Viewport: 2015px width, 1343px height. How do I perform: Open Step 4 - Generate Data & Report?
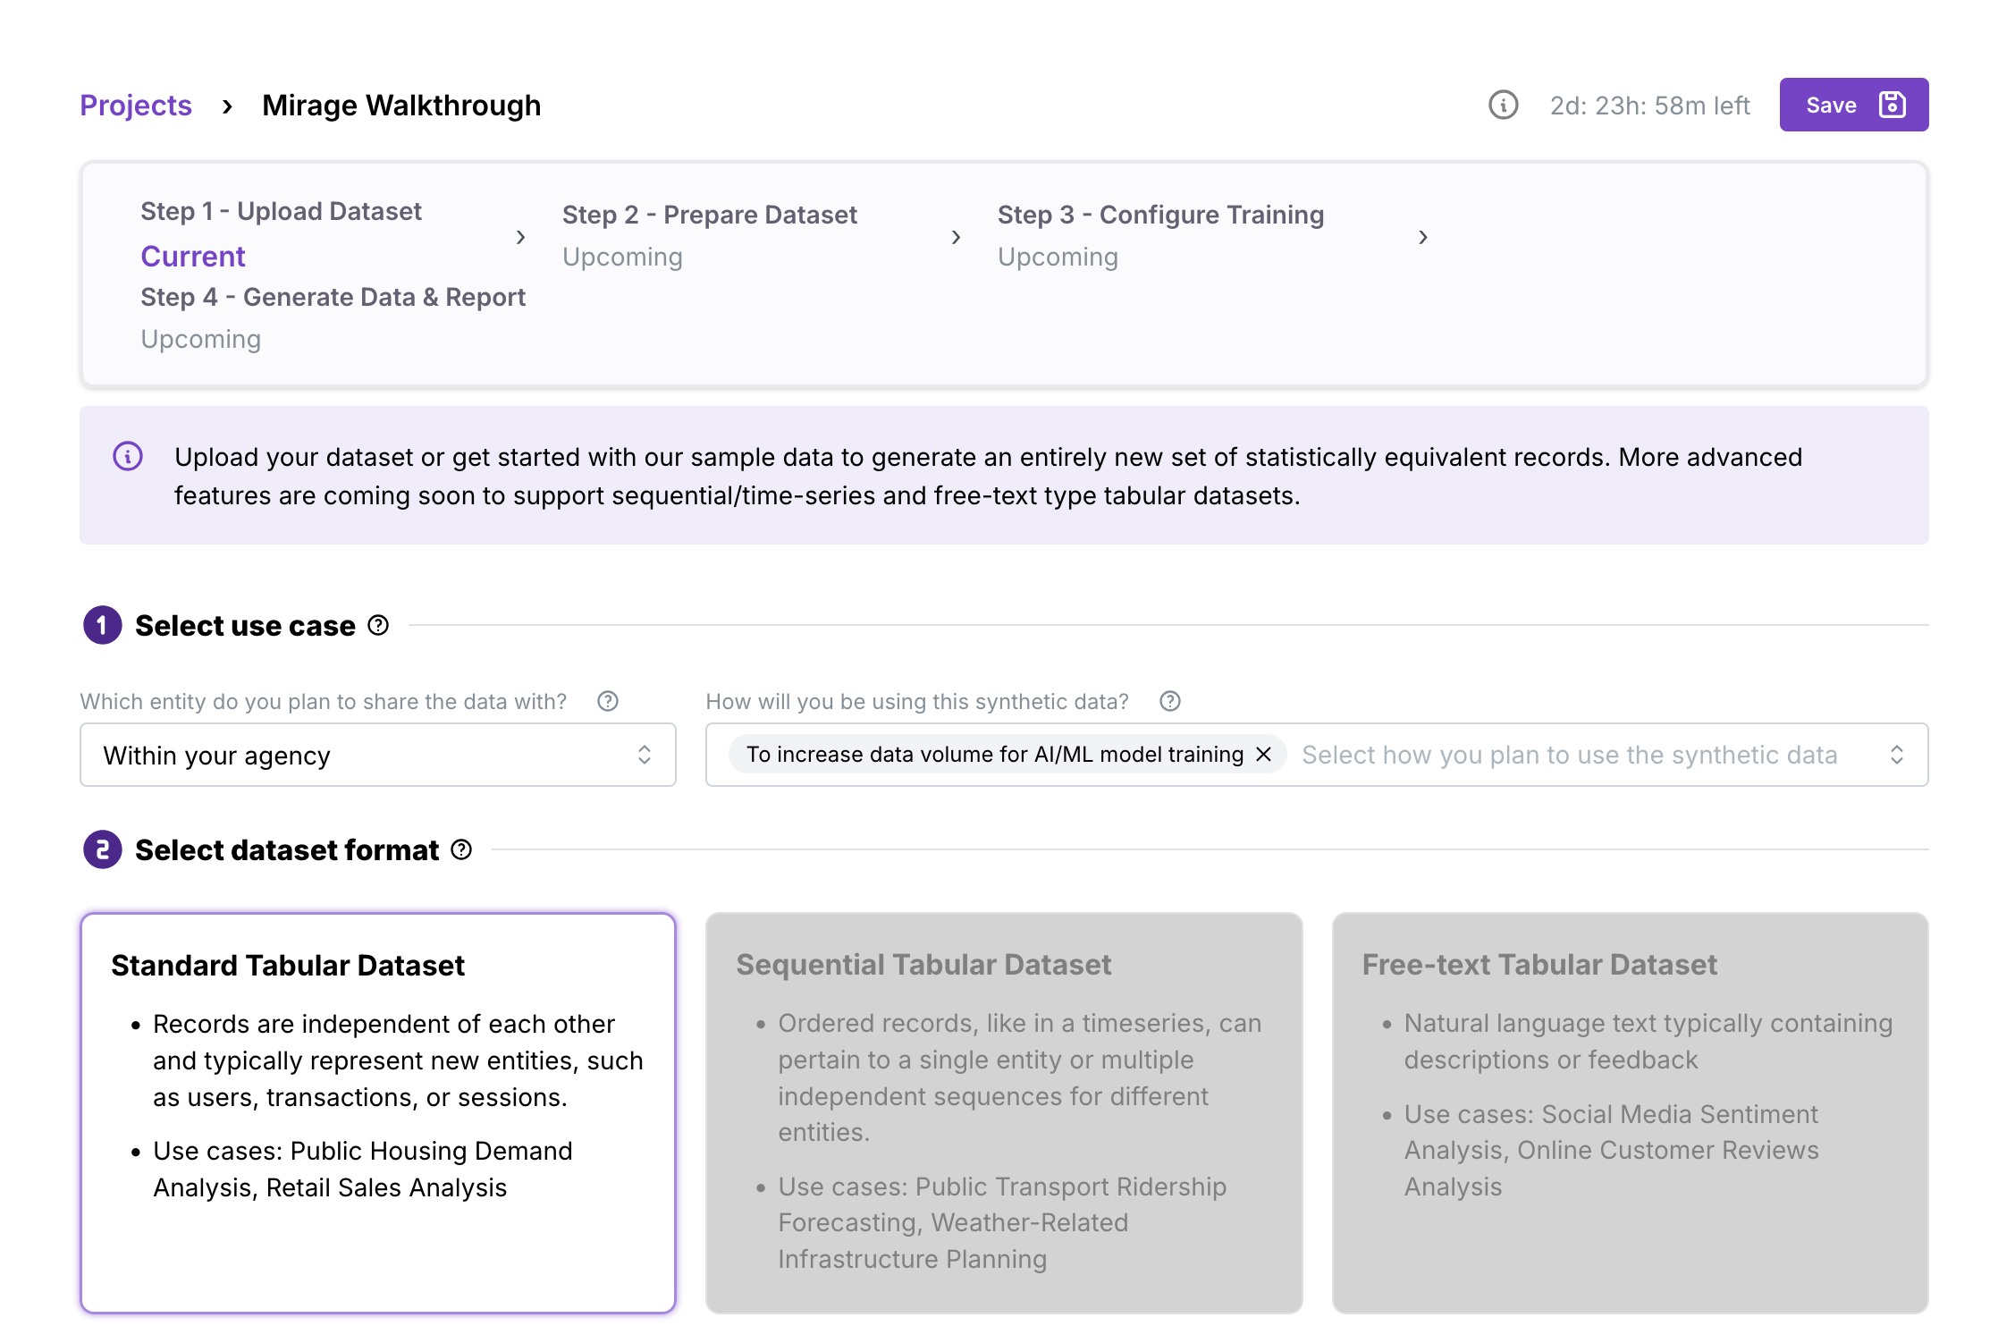tap(333, 297)
